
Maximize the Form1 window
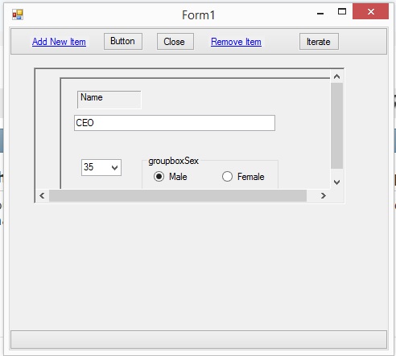pyautogui.click(x=342, y=11)
